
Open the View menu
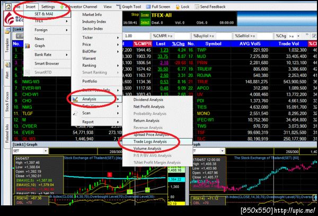point(108,7)
